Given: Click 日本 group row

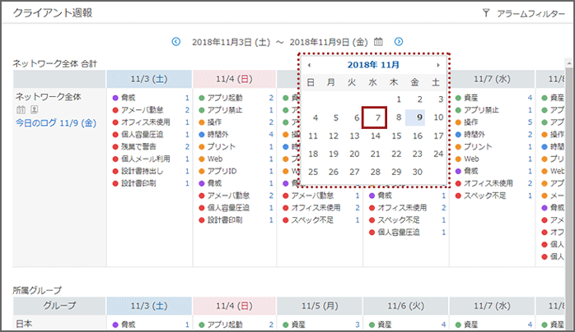Looking at the screenshot, I should click(24, 324).
